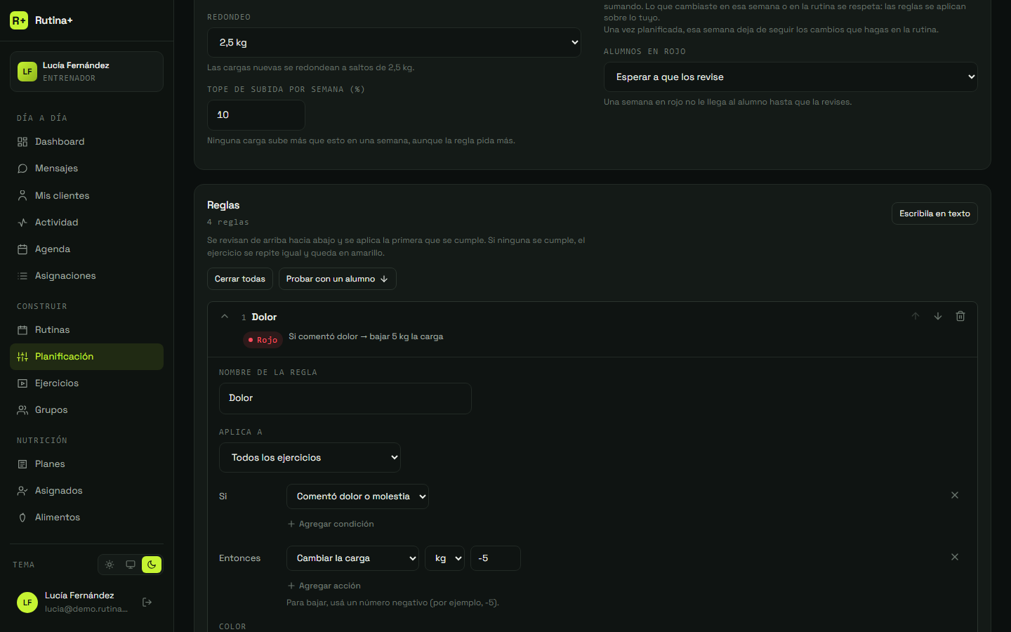Click the weekly increase cap field
Viewport: 1011px width, 632px height.
tap(256, 114)
